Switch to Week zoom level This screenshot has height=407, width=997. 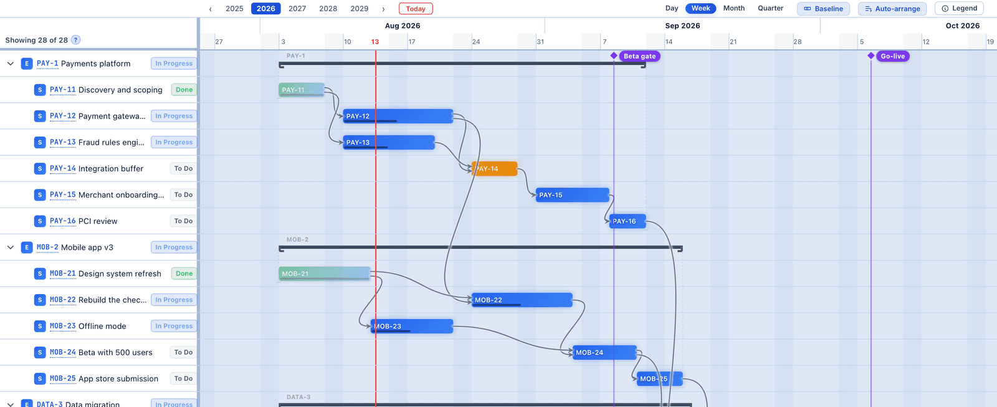point(701,8)
